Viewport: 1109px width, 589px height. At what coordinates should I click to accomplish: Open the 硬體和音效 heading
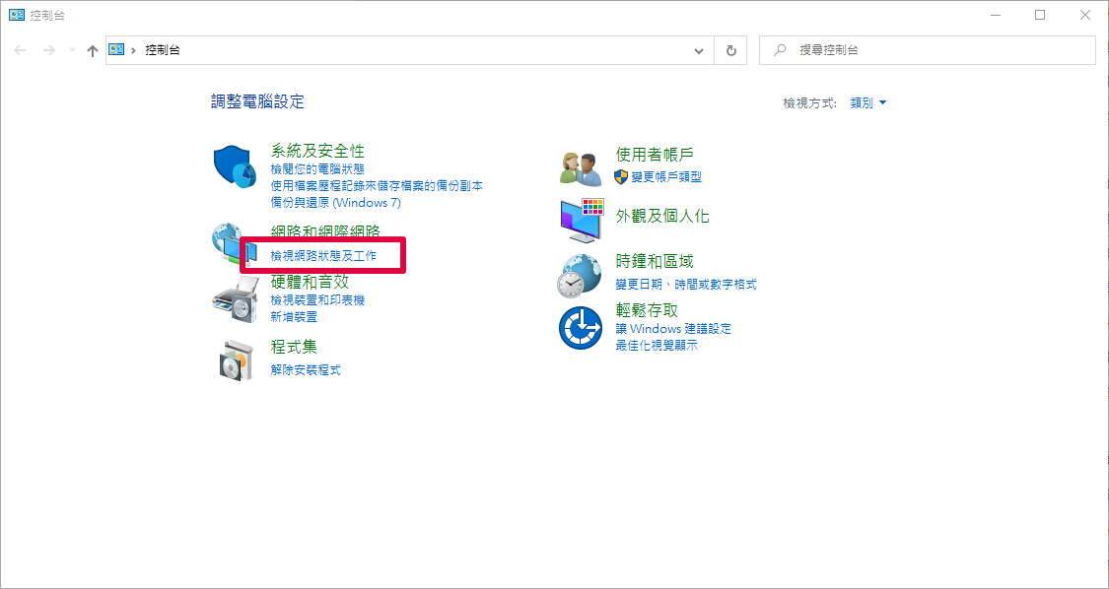310,282
